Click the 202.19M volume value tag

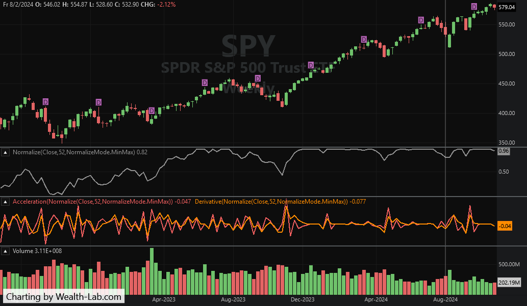pos(508,283)
